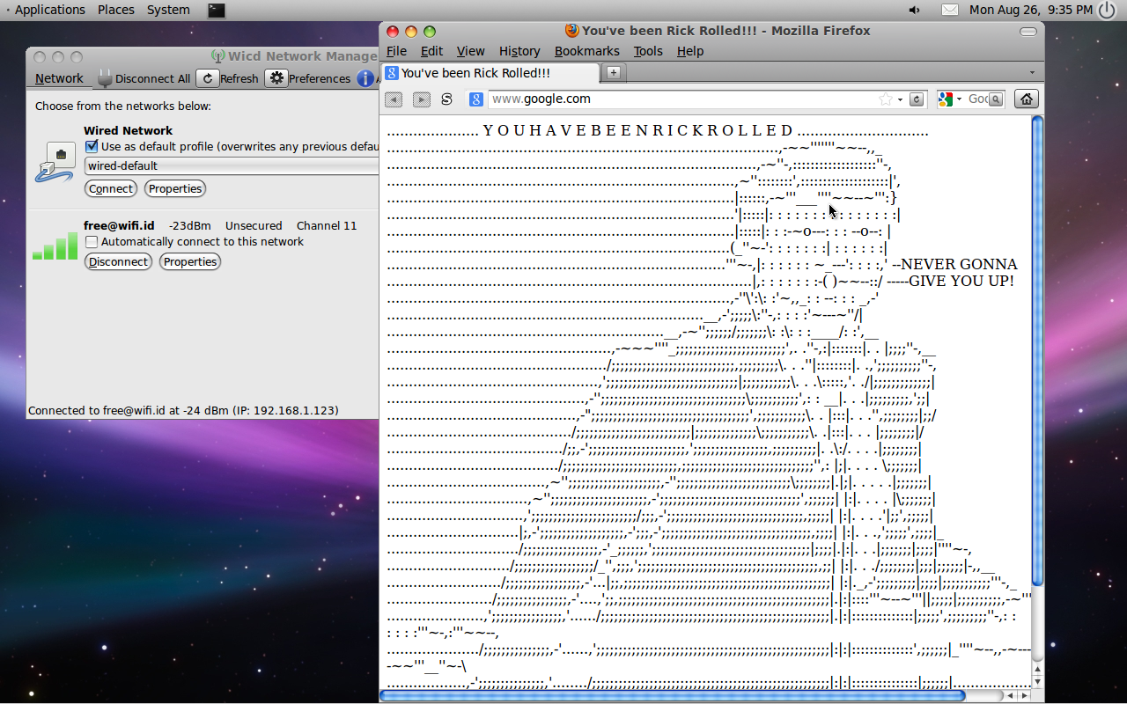Open the System menu in top panel
The image size is (1127, 704).
(x=168, y=10)
